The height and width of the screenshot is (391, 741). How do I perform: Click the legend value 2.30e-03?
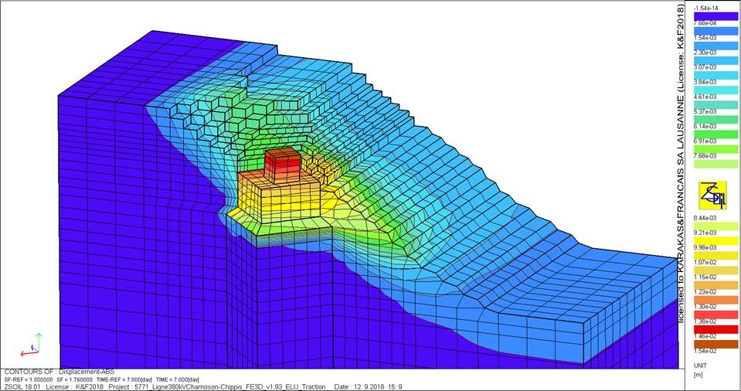pyautogui.click(x=705, y=53)
